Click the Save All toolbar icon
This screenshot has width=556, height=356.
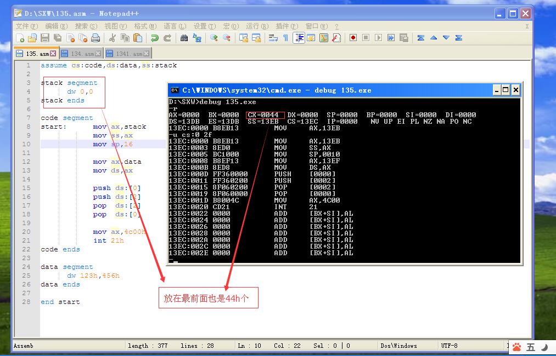tap(58, 38)
